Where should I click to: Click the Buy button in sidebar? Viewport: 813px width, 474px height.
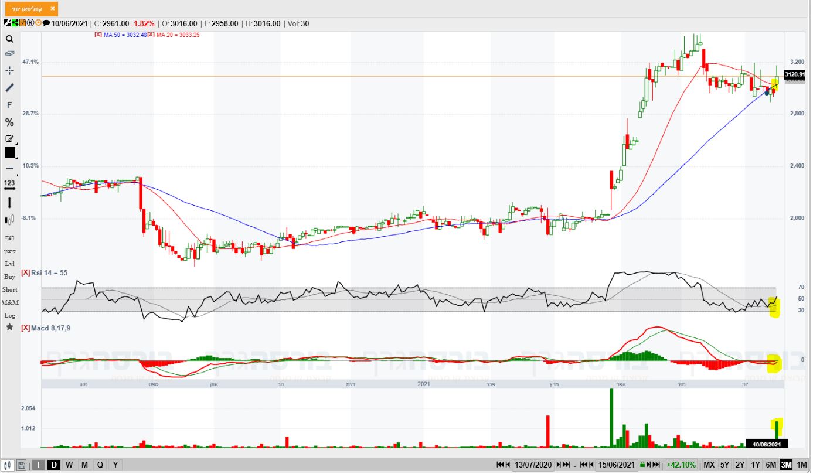click(9, 277)
